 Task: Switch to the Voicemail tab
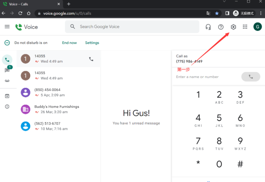(x=7, y=81)
